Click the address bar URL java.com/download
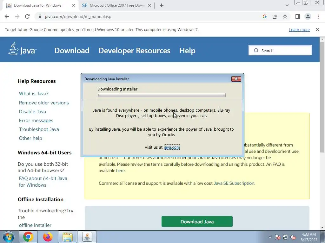The width and height of the screenshot is (325, 243). point(78,16)
